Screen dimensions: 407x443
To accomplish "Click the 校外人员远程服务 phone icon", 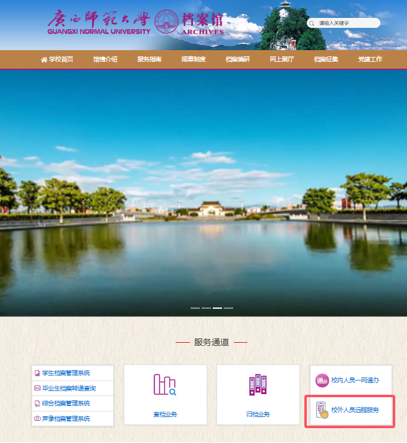I will [x=322, y=410].
